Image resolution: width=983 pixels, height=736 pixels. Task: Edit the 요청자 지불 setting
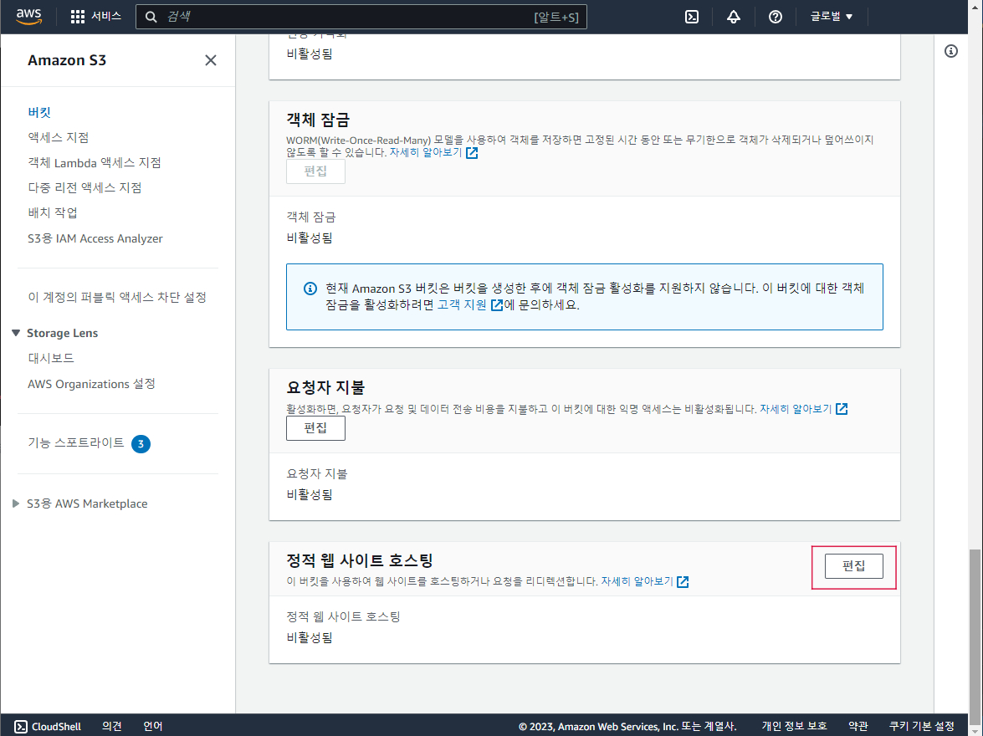pyautogui.click(x=315, y=427)
